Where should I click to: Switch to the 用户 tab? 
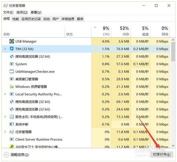(55, 19)
